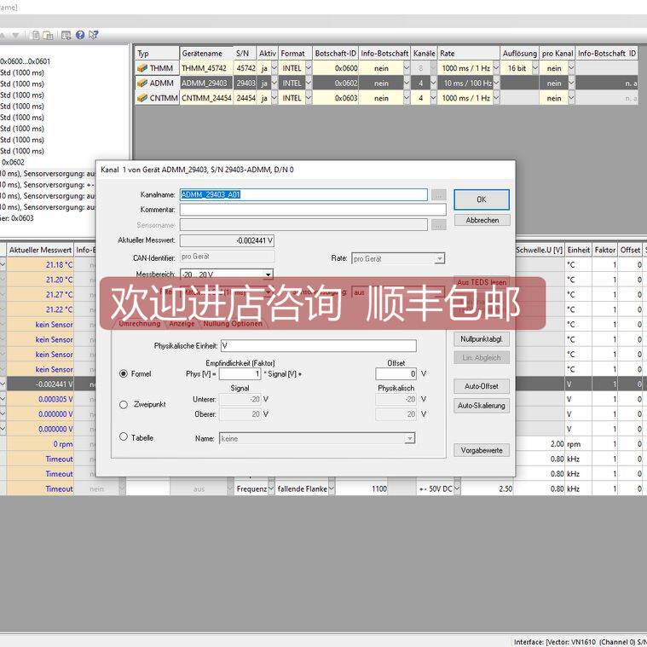Click the ADMM module icon
The height and width of the screenshot is (647, 647).
(142, 83)
